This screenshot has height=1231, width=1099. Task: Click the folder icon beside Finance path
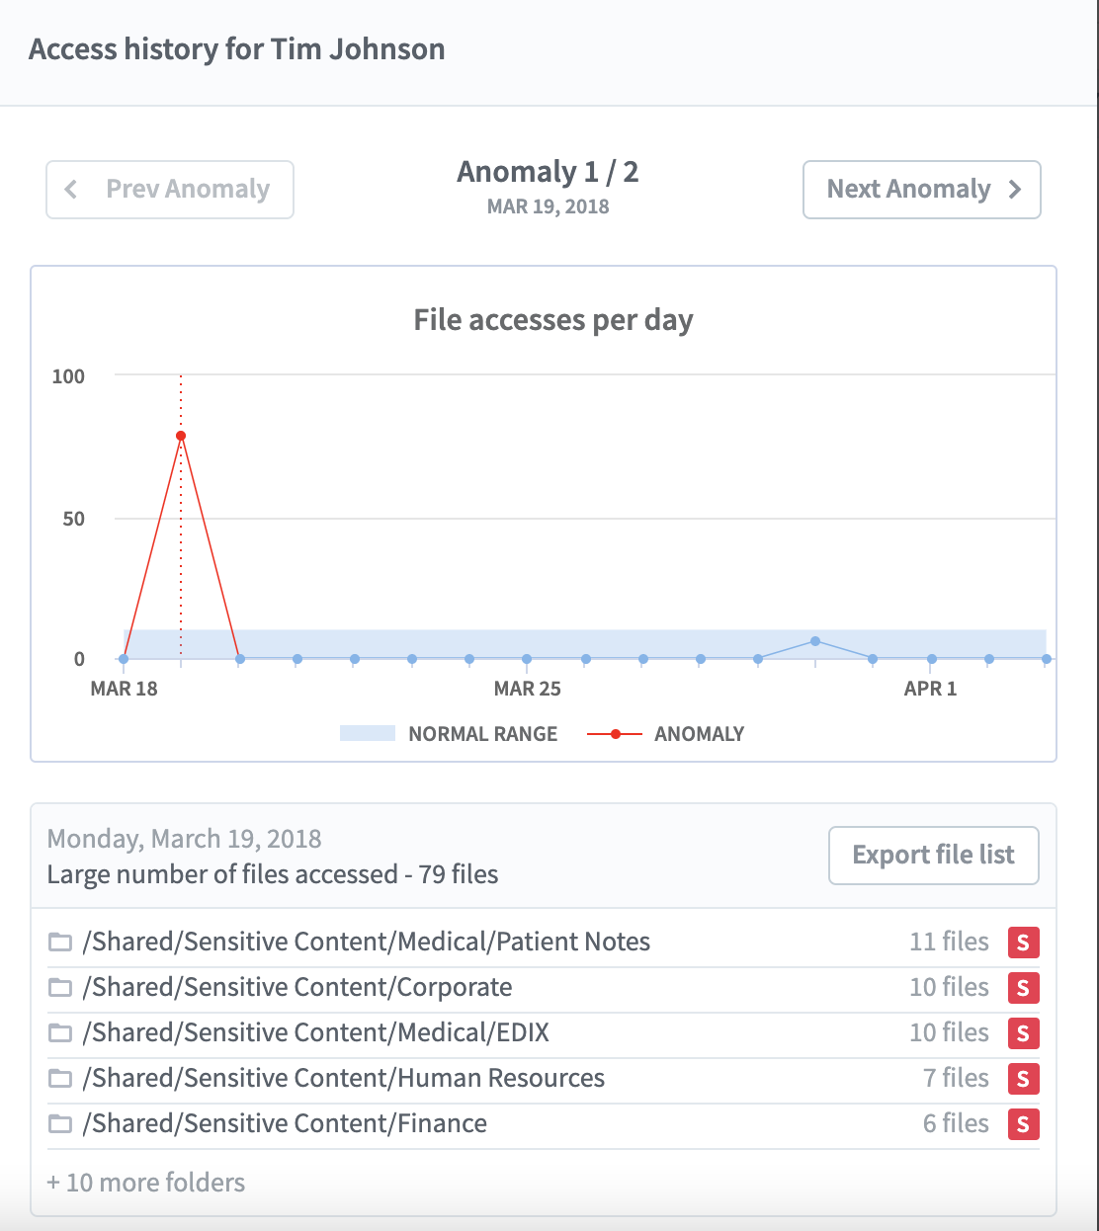60,1124
